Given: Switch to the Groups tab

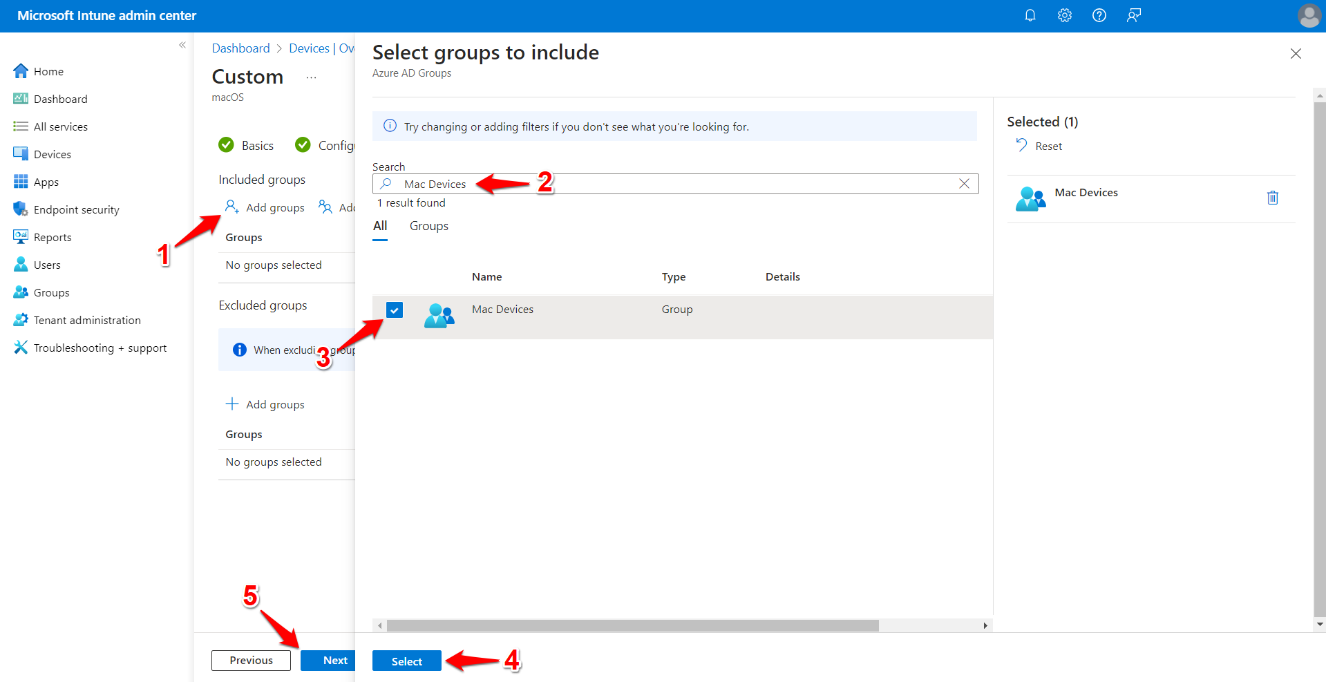Looking at the screenshot, I should tap(428, 225).
